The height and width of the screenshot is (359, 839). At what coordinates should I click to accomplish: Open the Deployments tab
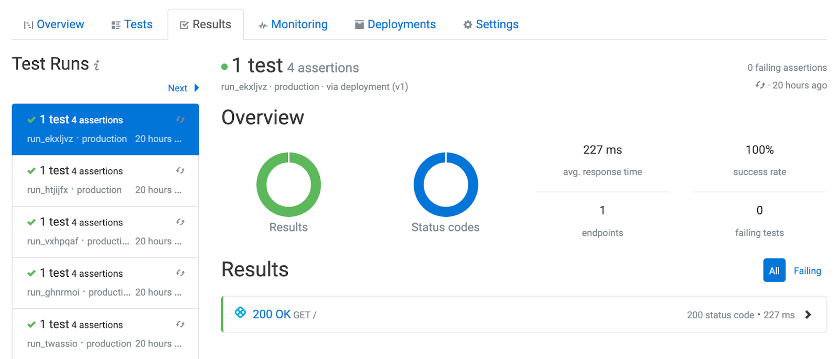pyautogui.click(x=395, y=25)
